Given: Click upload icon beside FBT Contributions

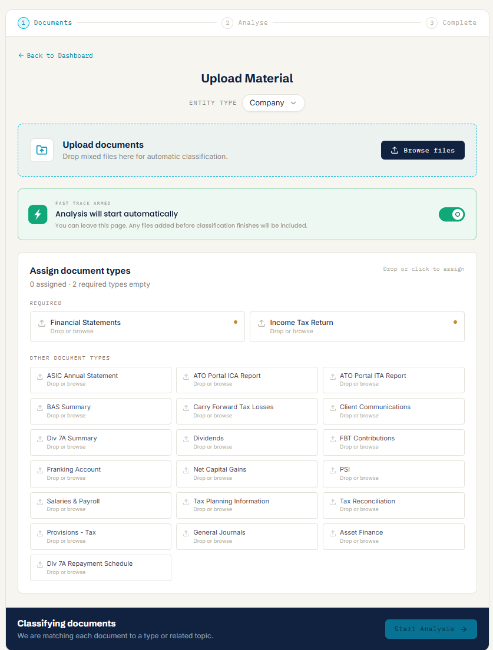Looking at the screenshot, I should click(333, 439).
